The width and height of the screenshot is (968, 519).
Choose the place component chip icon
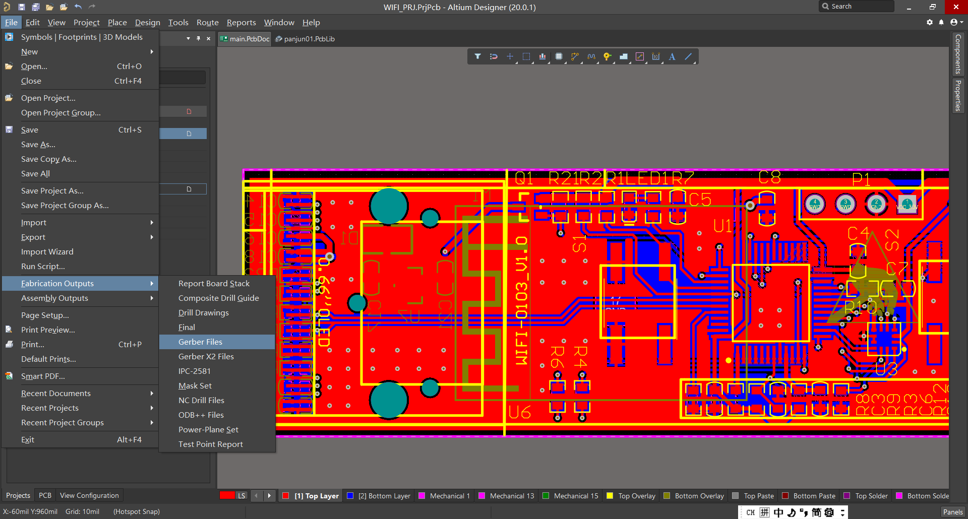559,56
